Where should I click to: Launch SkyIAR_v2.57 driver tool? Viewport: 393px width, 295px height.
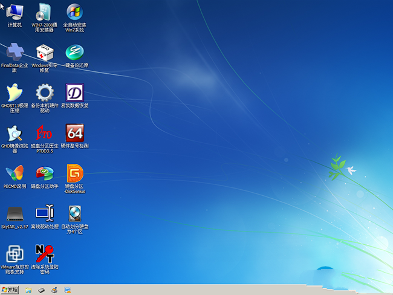pyautogui.click(x=15, y=214)
